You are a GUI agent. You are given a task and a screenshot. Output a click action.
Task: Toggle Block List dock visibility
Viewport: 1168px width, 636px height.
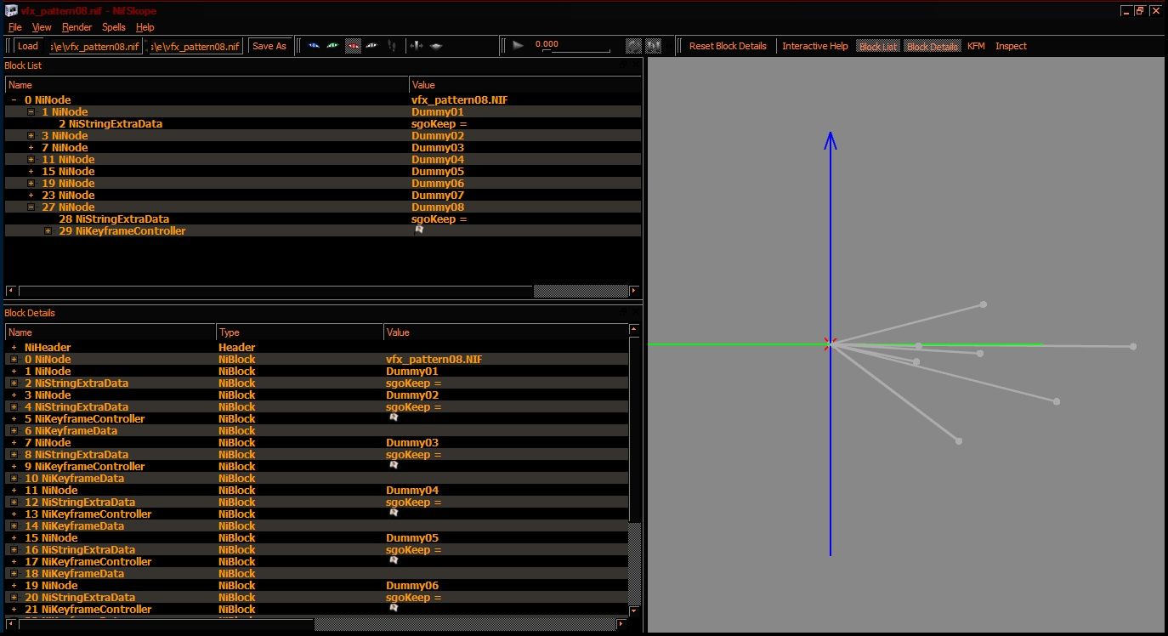pyautogui.click(x=877, y=46)
